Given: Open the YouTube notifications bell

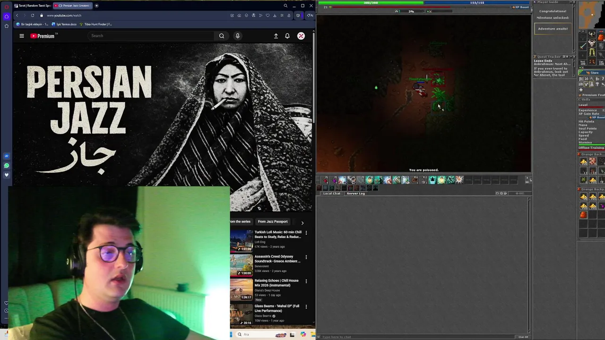Looking at the screenshot, I should pyautogui.click(x=287, y=36).
